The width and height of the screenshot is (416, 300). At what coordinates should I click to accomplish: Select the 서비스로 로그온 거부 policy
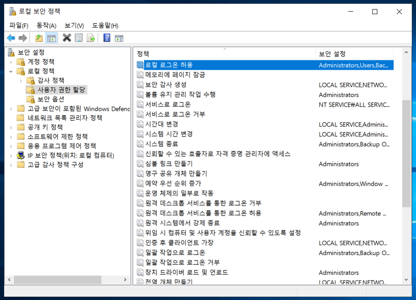point(175,114)
